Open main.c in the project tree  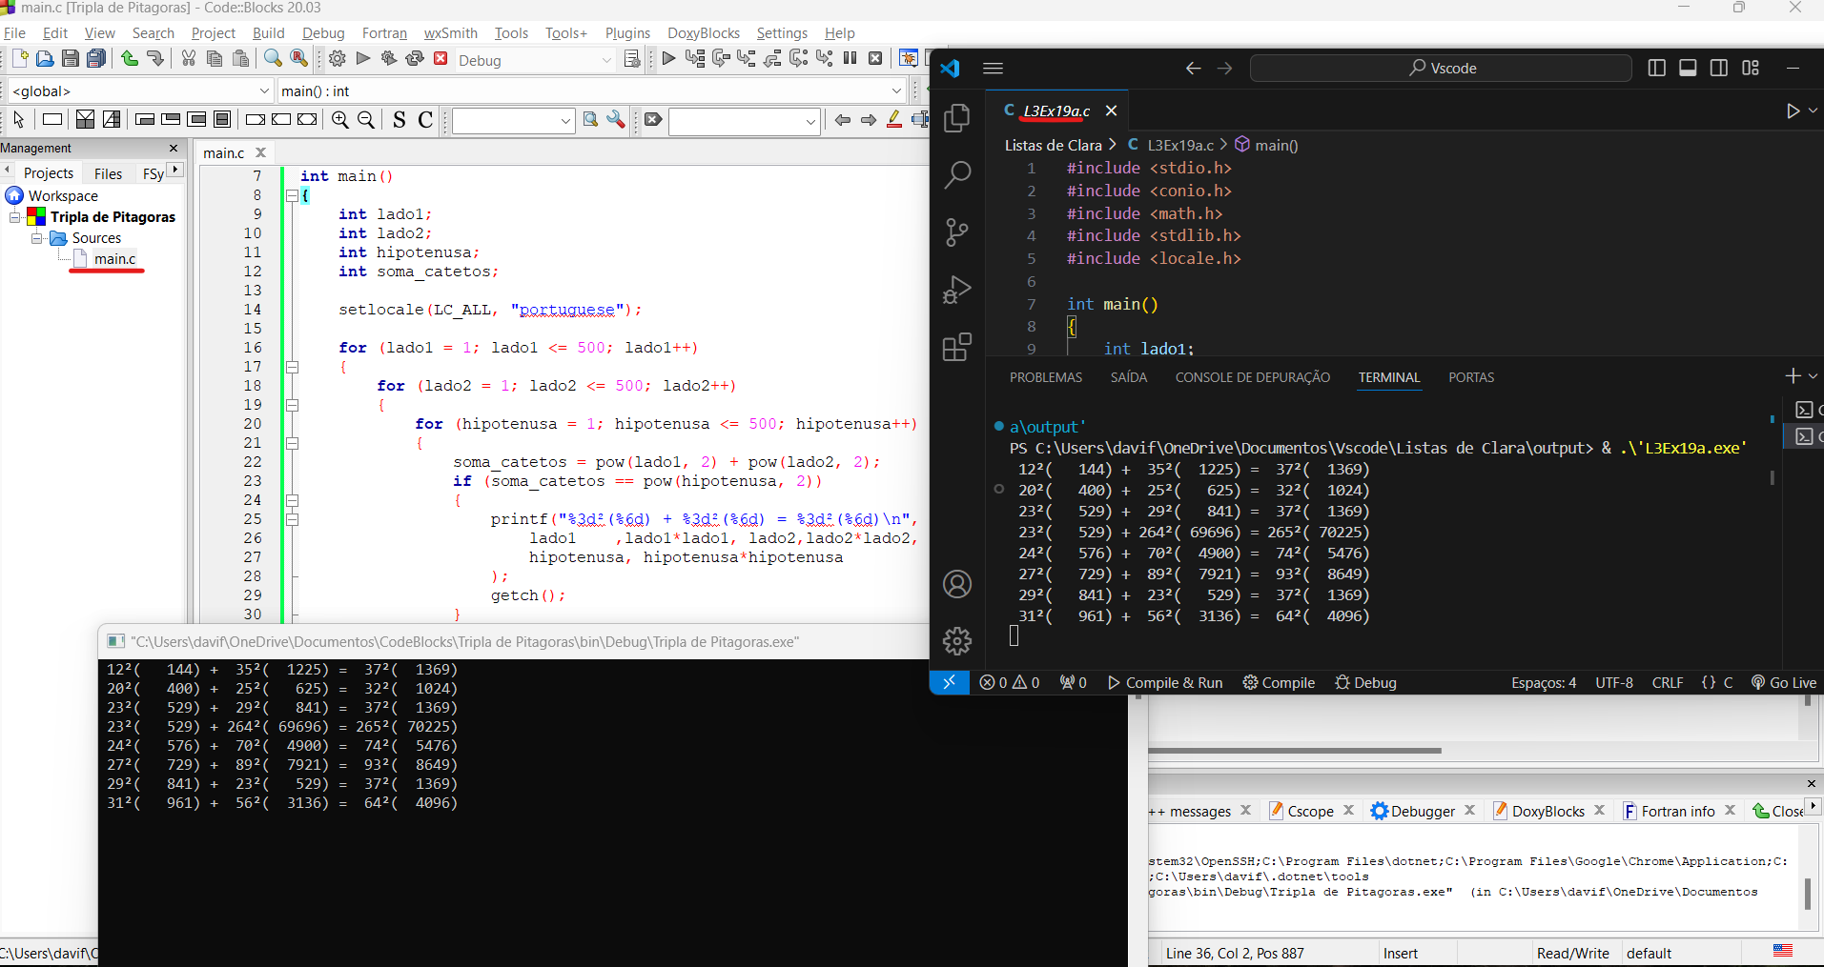(x=114, y=259)
